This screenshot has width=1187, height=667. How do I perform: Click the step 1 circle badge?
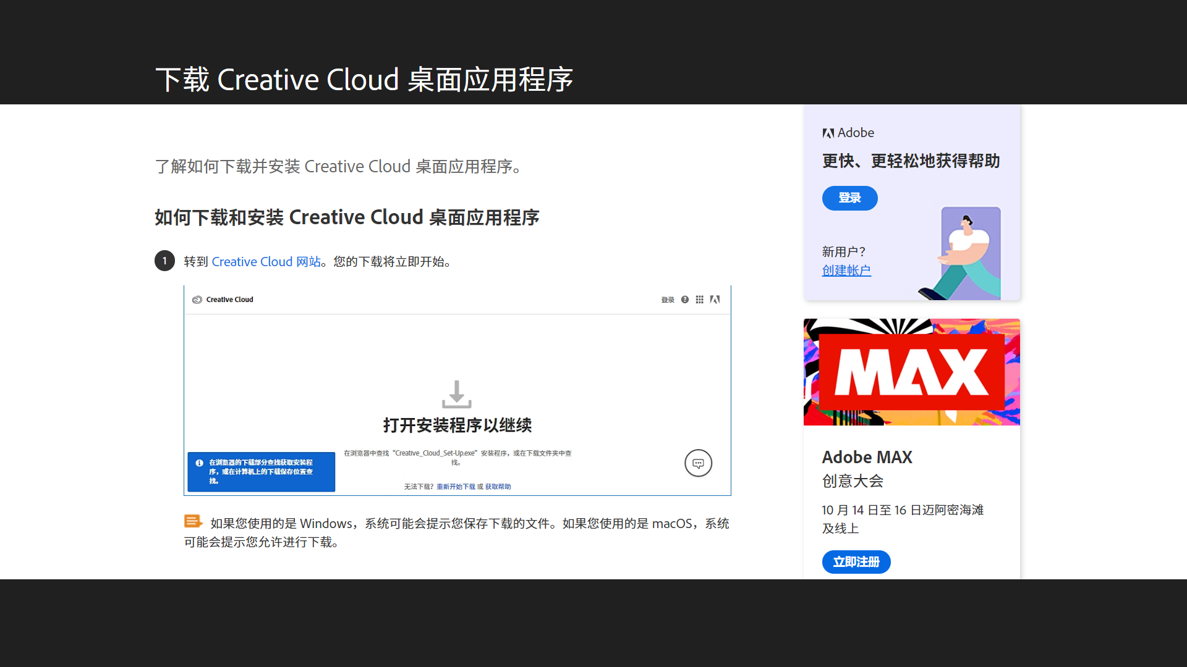(x=164, y=261)
